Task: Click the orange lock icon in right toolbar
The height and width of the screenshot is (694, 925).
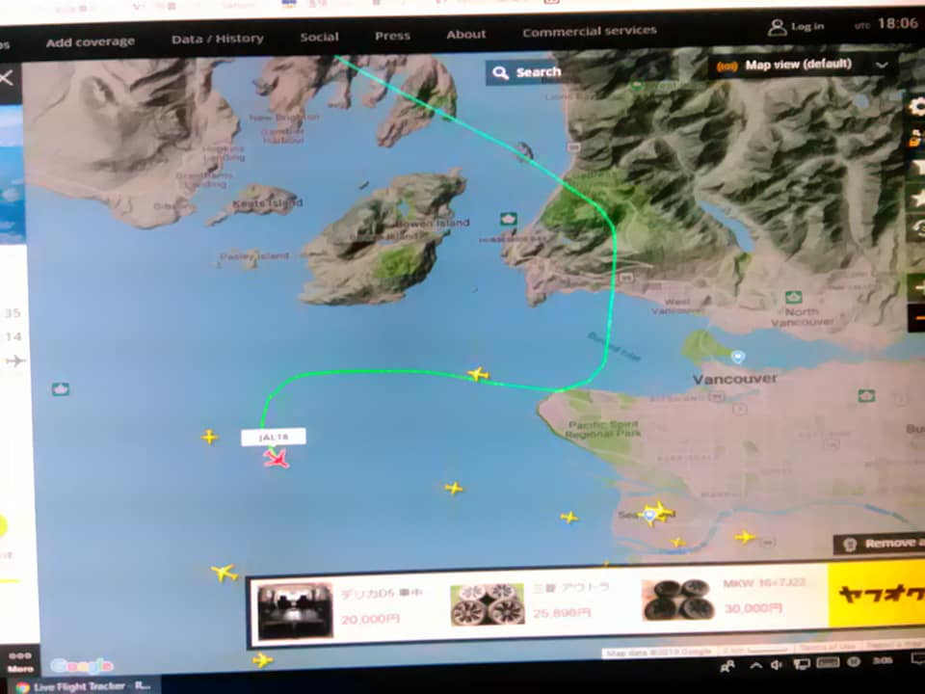Action: point(916,138)
